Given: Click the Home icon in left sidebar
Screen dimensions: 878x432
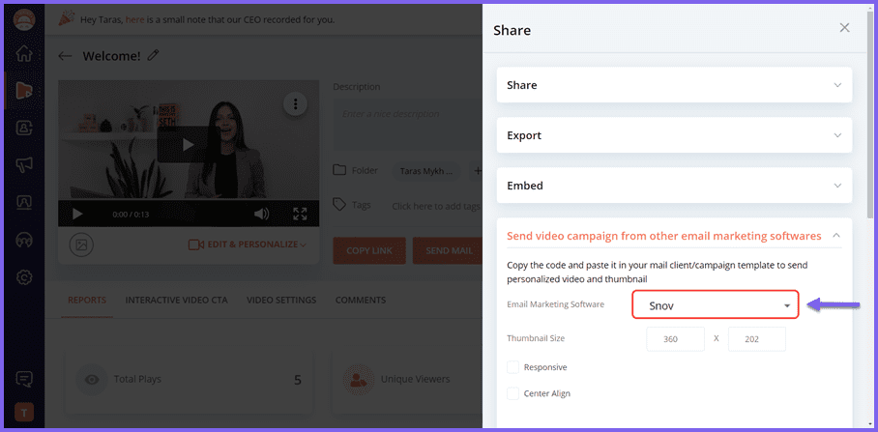Looking at the screenshot, I should (x=24, y=54).
